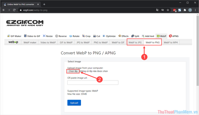The height and width of the screenshot is (115, 199).
Task: Click 'Supported image types: WebP' text
Action: point(83,91)
